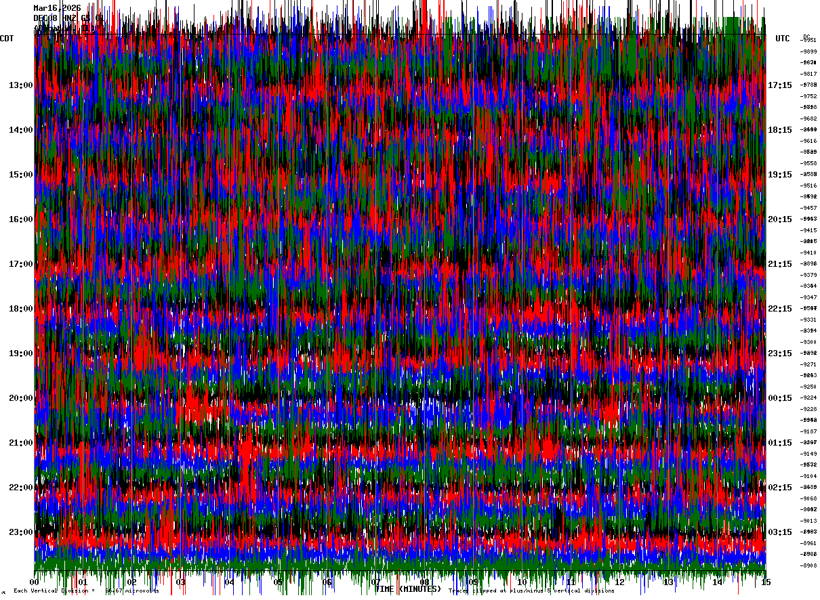
Task: Click minute tick label 14
Action: pyautogui.click(x=718, y=582)
